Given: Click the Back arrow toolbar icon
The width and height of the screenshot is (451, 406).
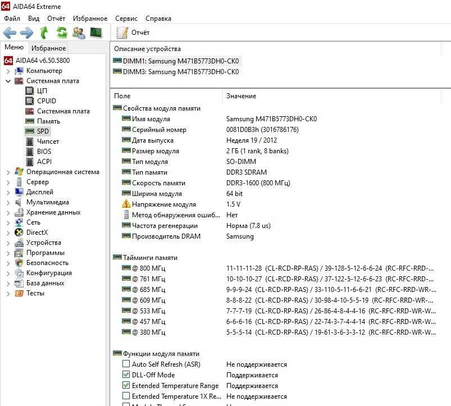Looking at the screenshot, I should pos(10,33).
